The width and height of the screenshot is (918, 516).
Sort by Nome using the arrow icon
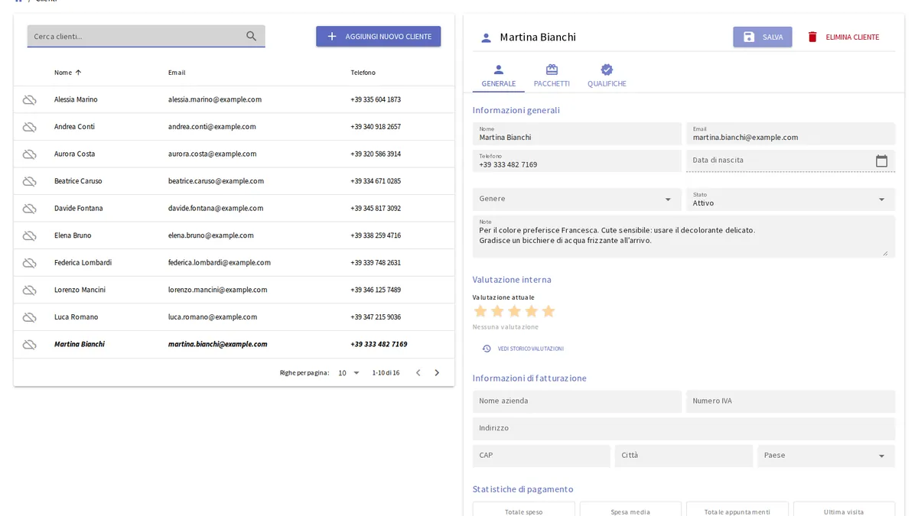coord(78,73)
